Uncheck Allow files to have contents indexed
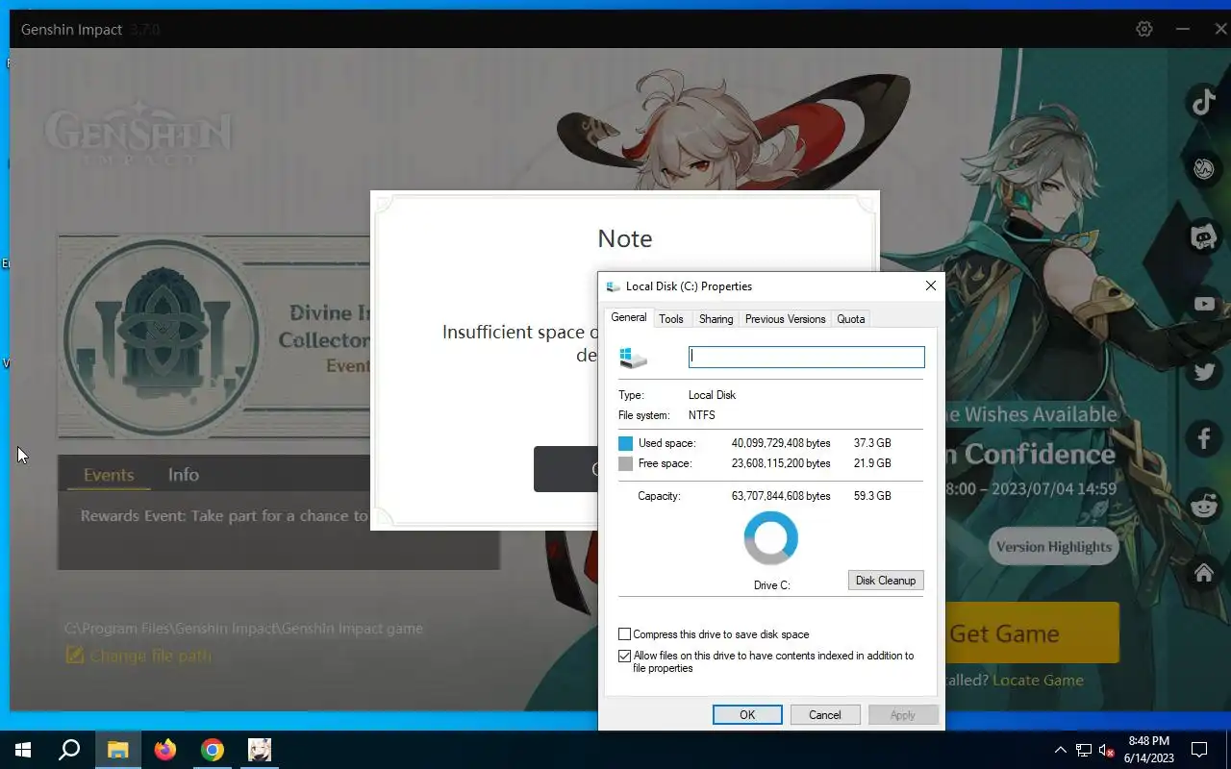 (625, 656)
